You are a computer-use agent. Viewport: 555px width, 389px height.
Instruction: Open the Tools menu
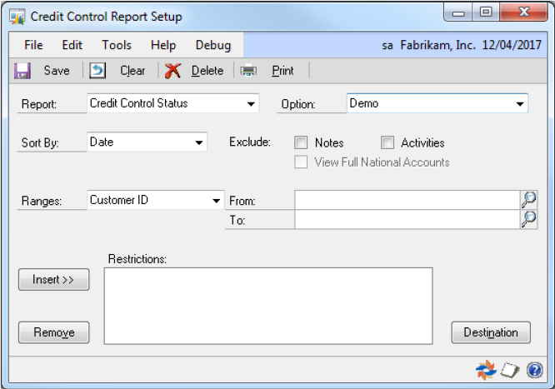(x=117, y=45)
